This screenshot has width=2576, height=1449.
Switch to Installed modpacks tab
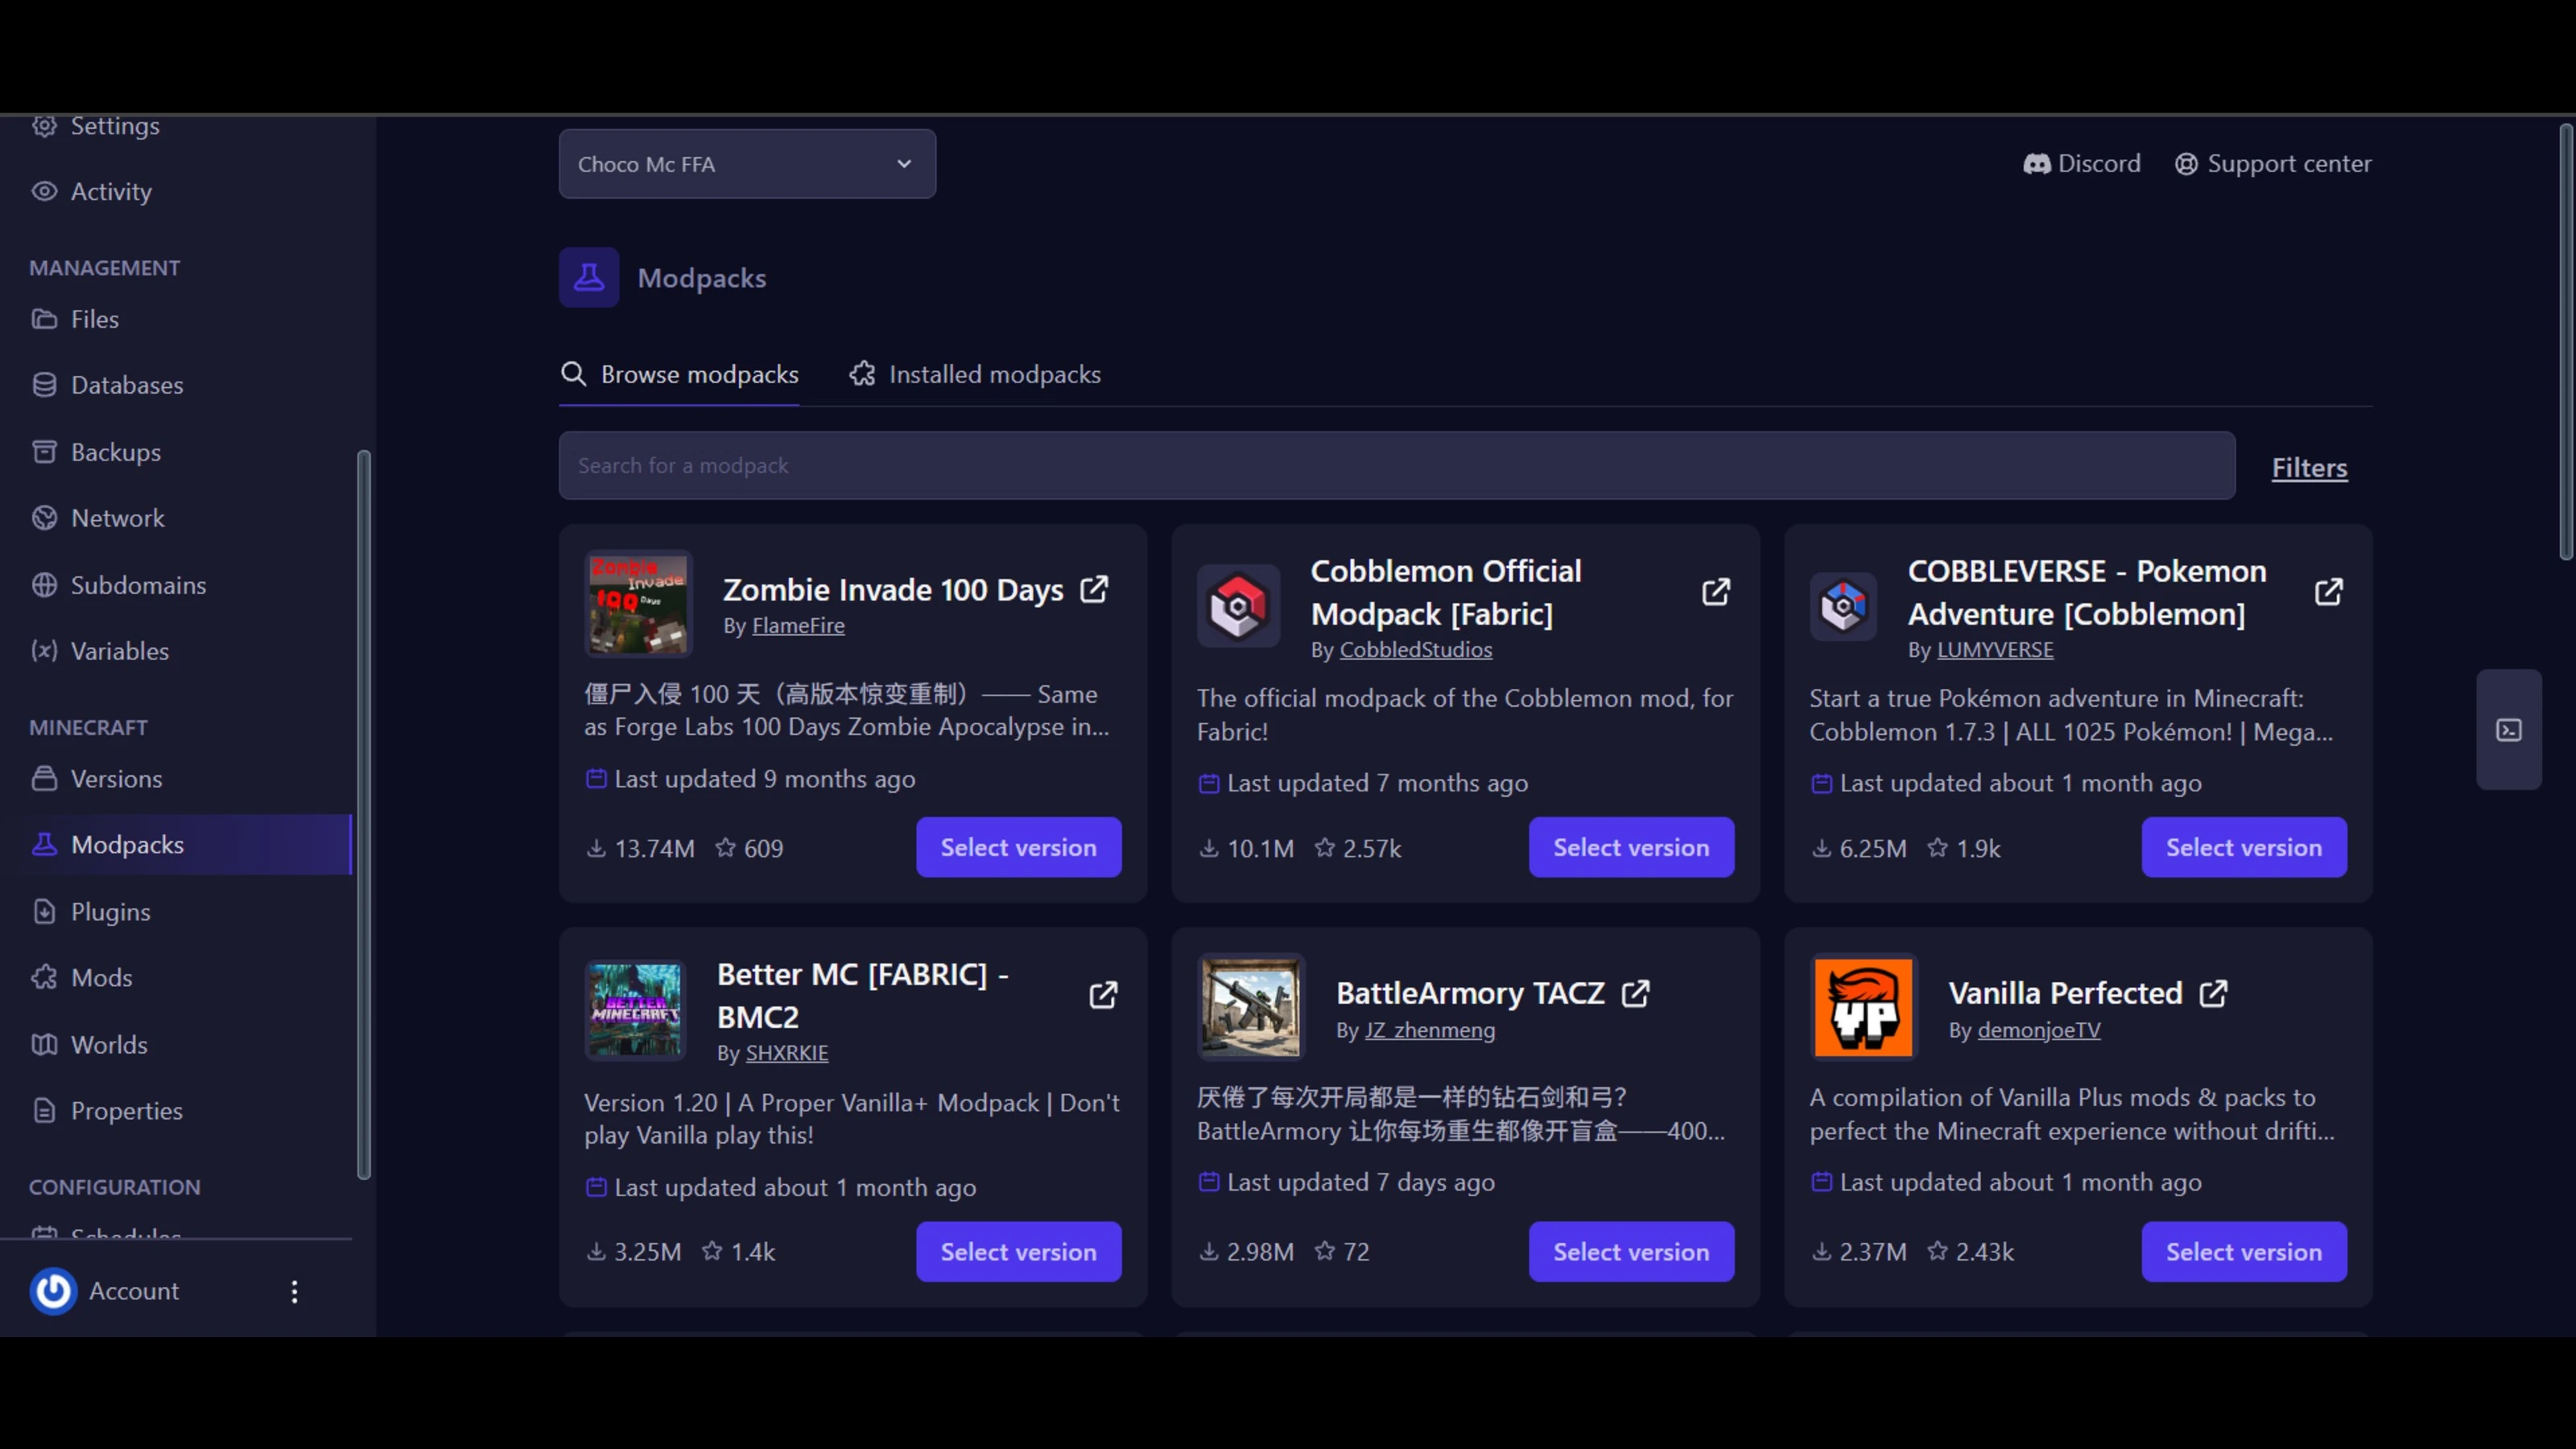click(975, 374)
